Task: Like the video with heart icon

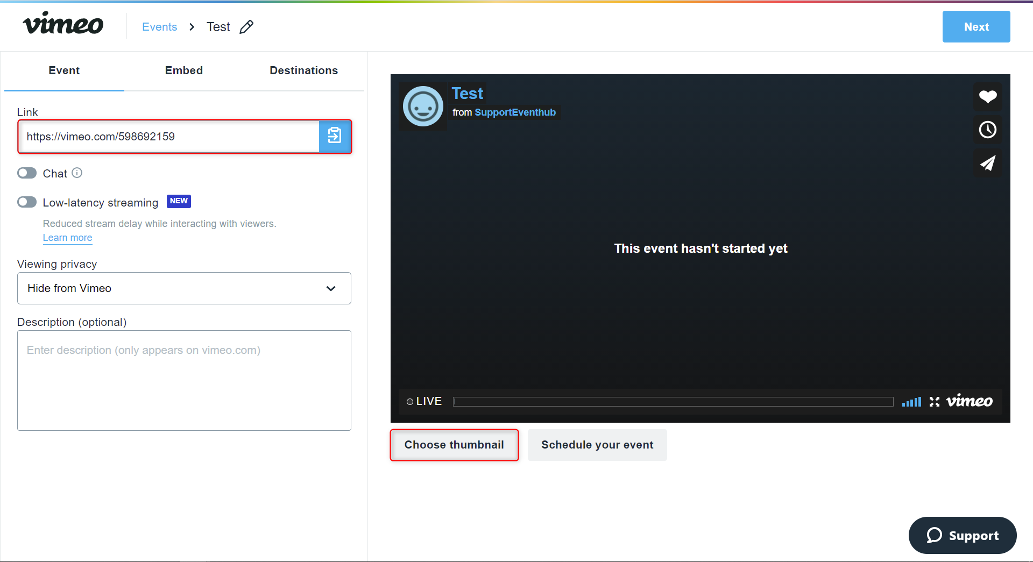Action: coord(988,97)
